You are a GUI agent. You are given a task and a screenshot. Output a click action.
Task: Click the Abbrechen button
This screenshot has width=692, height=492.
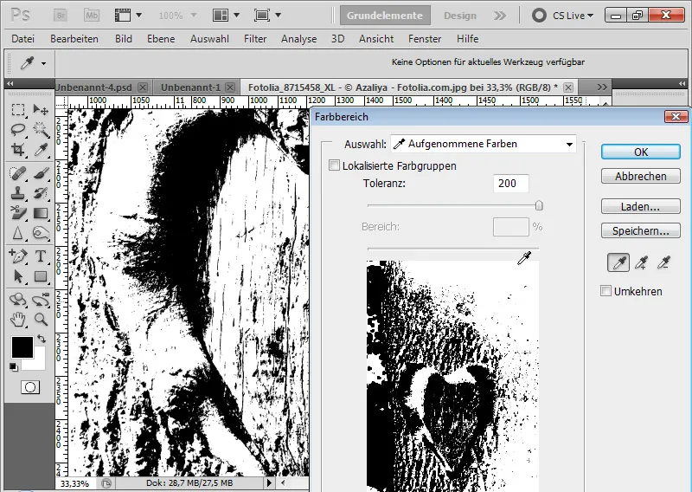(641, 176)
